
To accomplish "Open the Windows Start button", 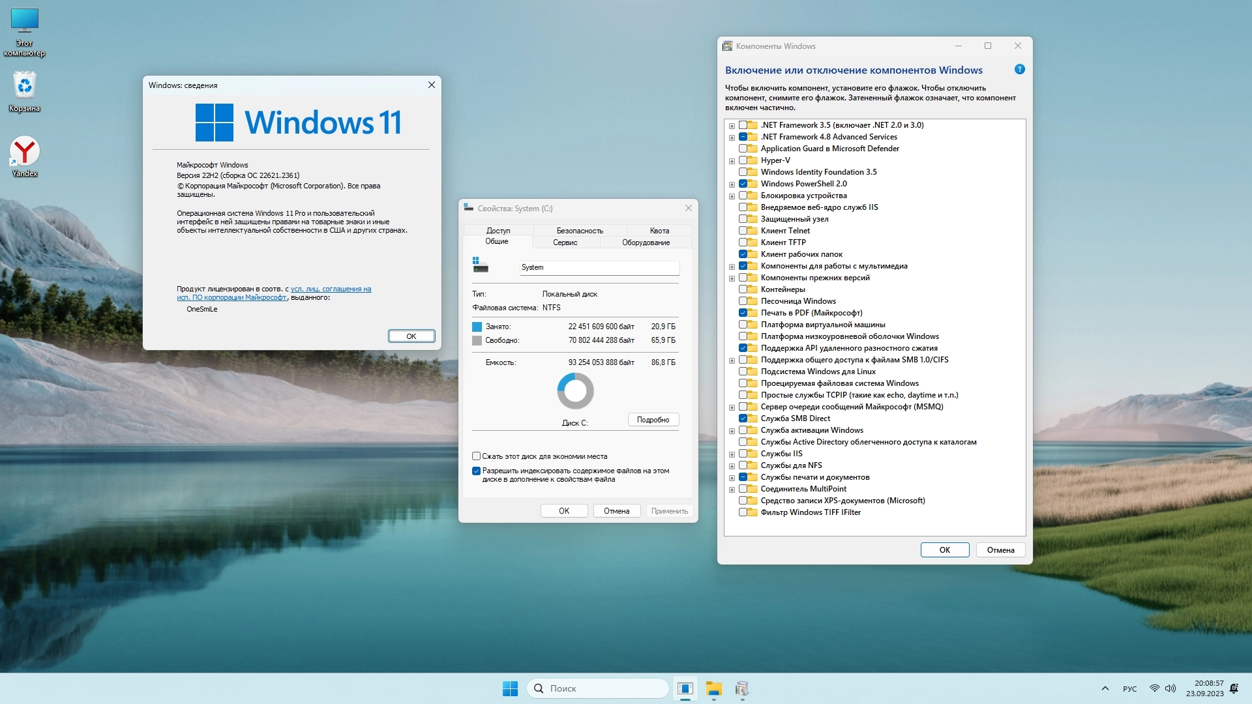I will pos(510,688).
